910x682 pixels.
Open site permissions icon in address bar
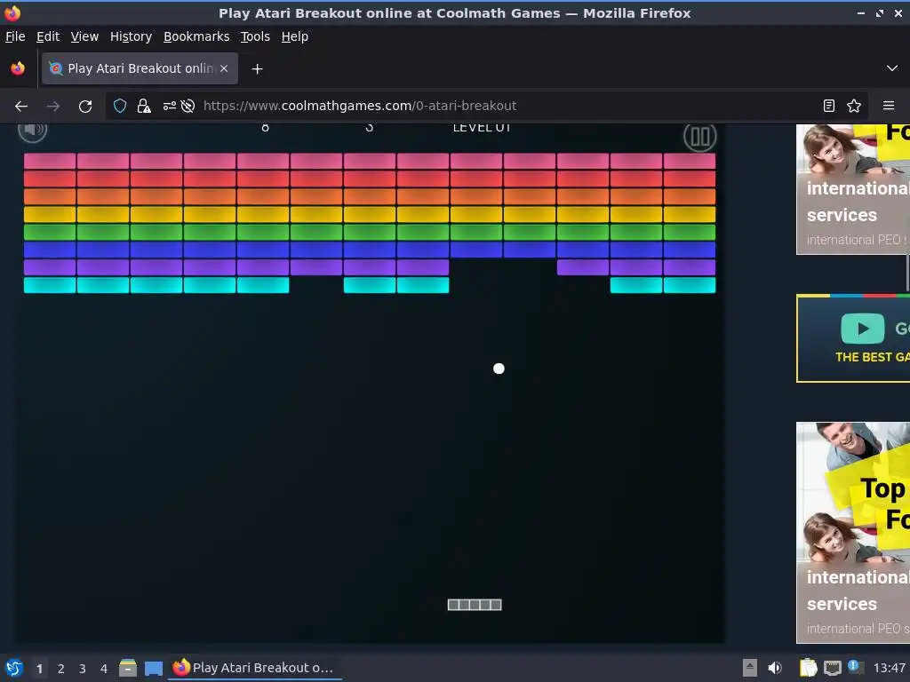170,107
